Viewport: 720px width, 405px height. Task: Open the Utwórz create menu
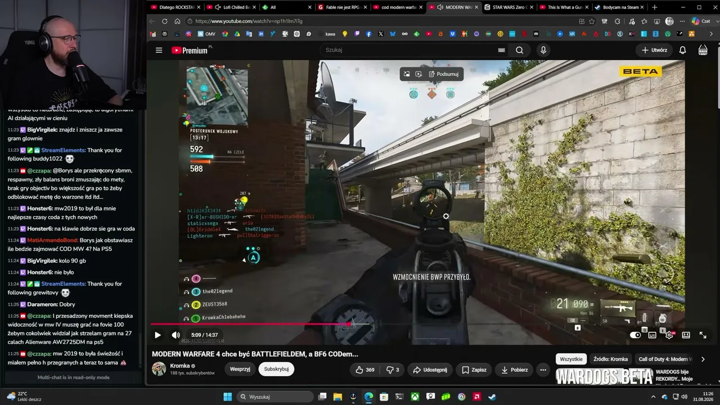tap(654, 50)
